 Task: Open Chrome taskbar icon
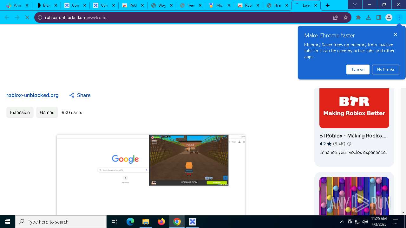click(177, 222)
